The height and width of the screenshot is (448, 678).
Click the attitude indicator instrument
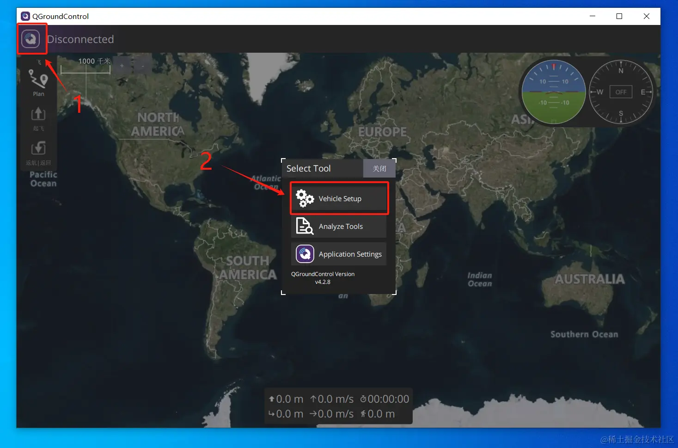pyautogui.click(x=554, y=92)
